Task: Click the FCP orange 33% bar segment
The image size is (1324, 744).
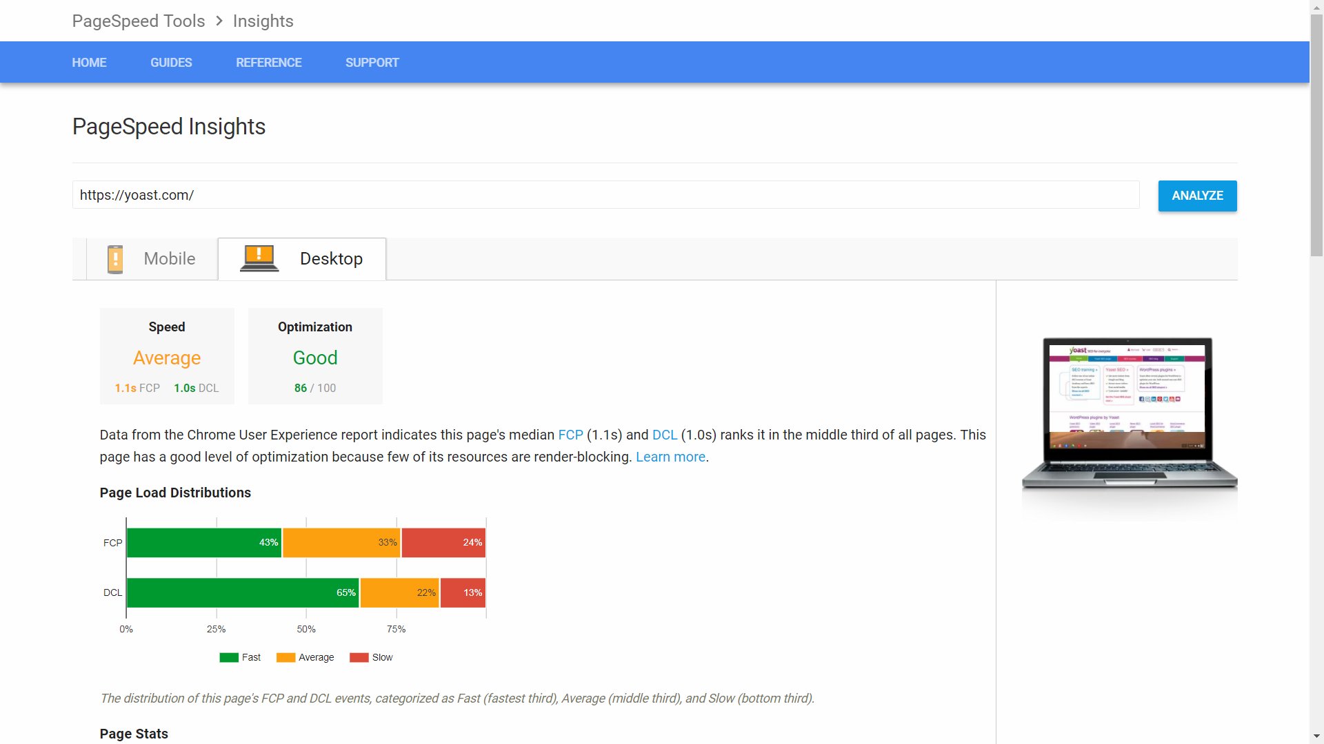Action: (341, 543)
